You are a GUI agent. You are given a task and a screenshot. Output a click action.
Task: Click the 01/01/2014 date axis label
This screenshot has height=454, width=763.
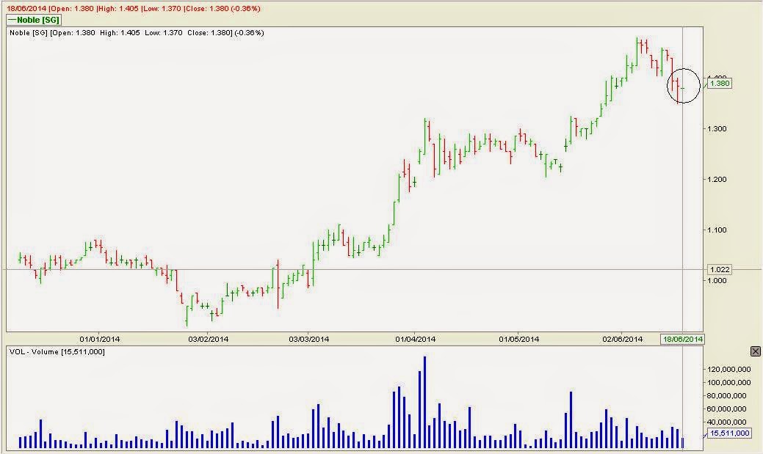click(99, 339)
